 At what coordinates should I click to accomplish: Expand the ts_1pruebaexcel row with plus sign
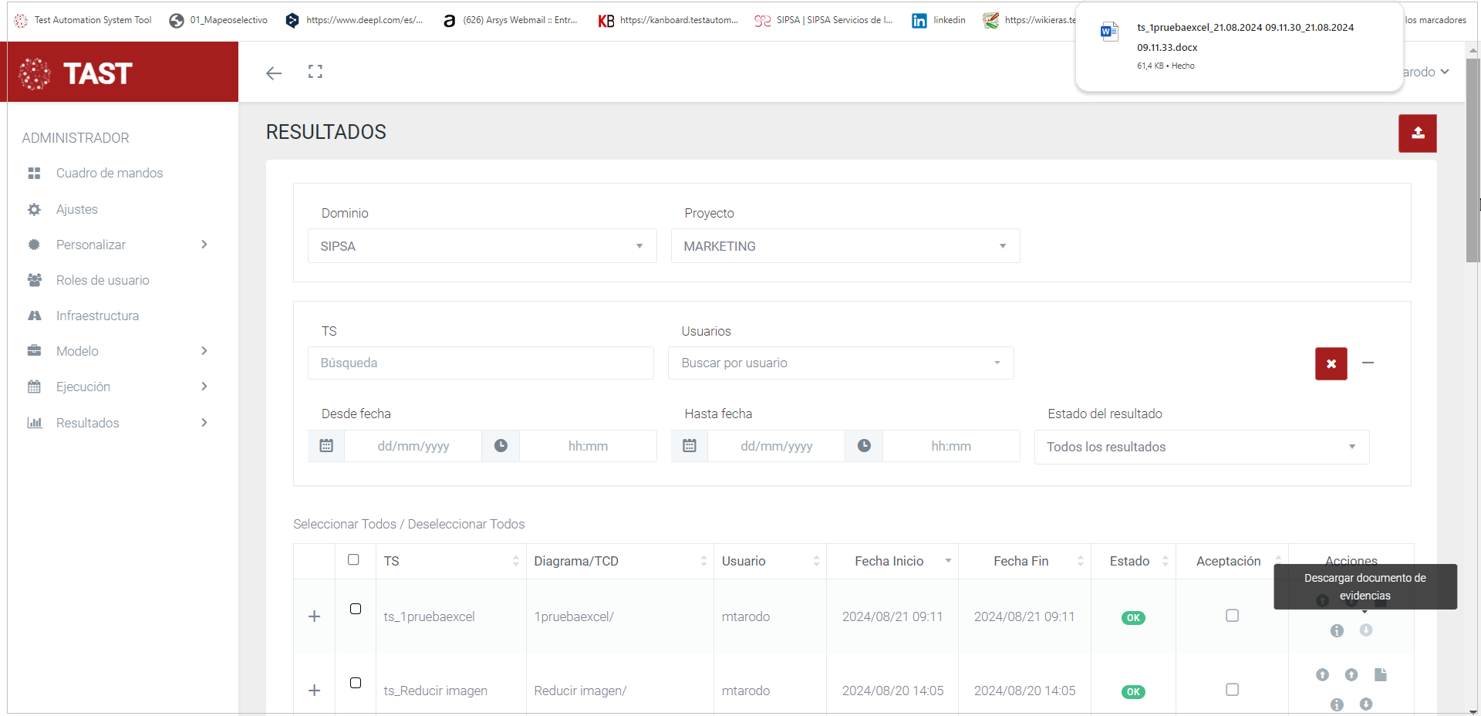click(x=314, y=616)
